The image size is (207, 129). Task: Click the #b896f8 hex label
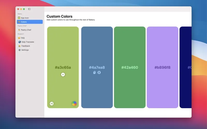[x=162, y=67]
